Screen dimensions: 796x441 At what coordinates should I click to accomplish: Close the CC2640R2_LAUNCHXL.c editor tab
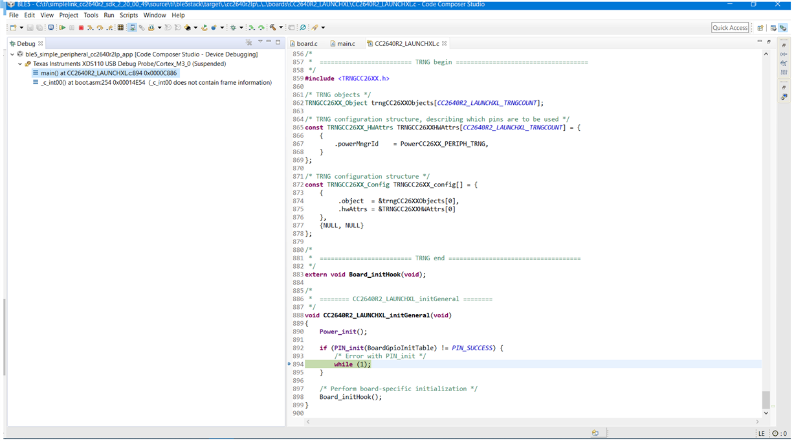(x=444, y=43)
